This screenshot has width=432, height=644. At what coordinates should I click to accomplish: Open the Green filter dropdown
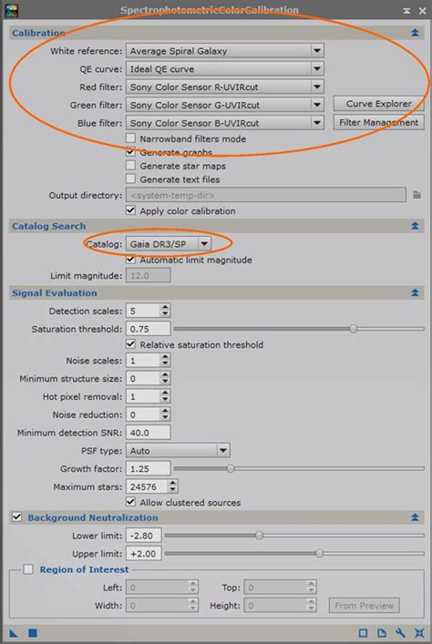click(x=225, y=105)
